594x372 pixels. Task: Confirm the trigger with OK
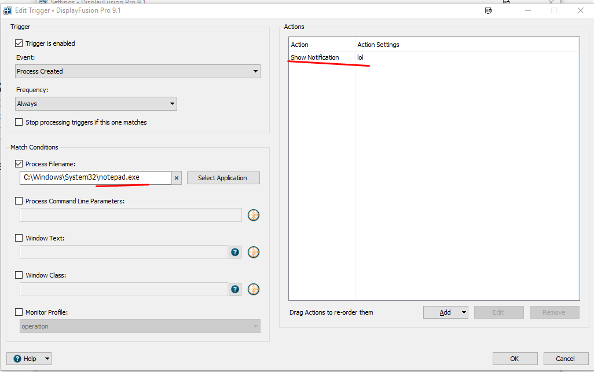point(515,359)
